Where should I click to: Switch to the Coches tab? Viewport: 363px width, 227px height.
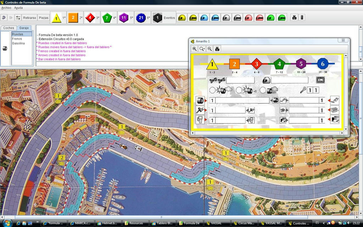coord(9,28)
